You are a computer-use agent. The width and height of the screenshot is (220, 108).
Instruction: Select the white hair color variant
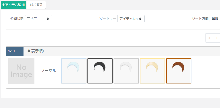(x=126, y=71)
